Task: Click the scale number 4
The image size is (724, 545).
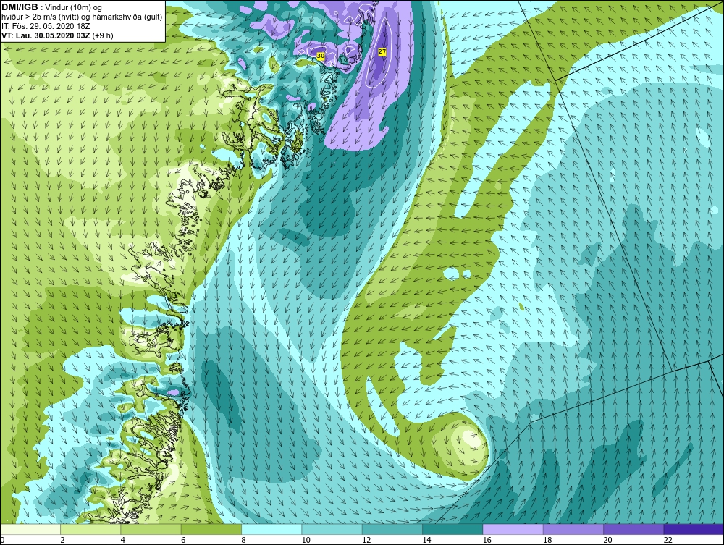Action: coord(123,540)
